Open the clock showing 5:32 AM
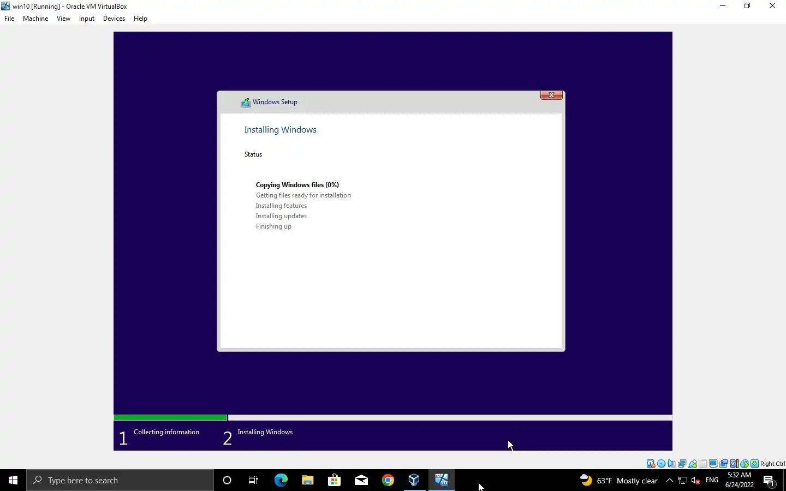 tap(740, 480)
